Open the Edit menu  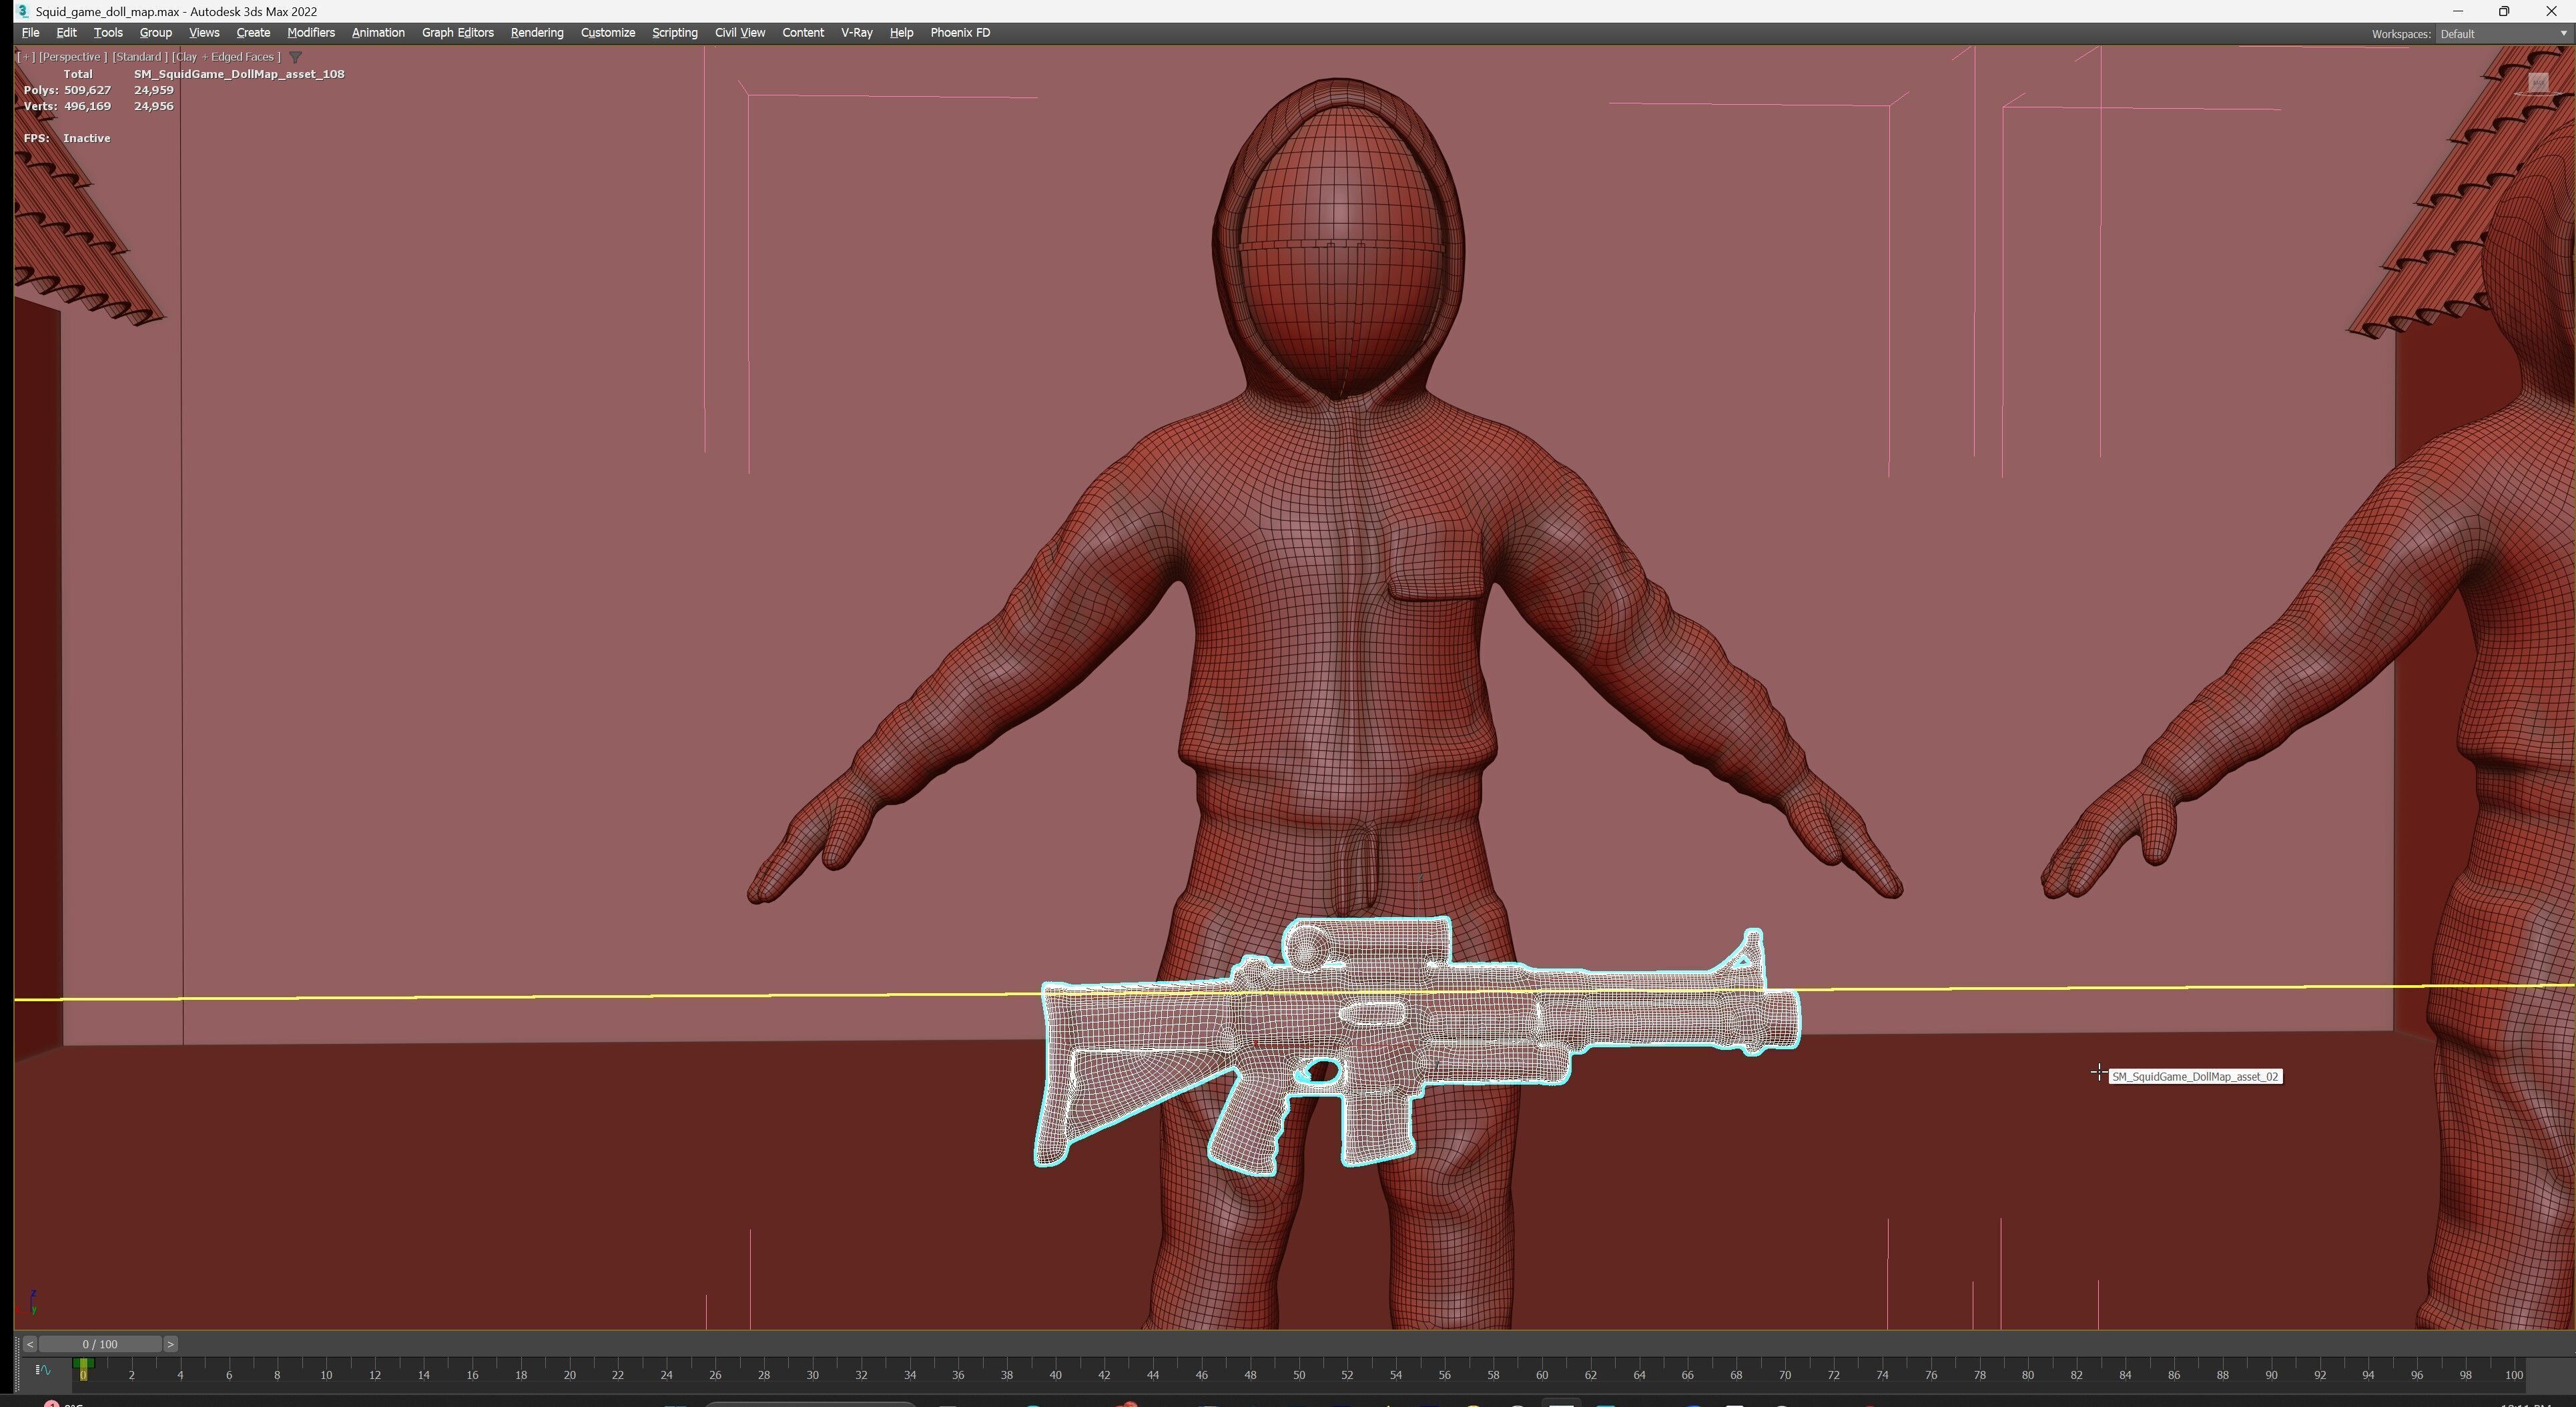click(66, 33)
